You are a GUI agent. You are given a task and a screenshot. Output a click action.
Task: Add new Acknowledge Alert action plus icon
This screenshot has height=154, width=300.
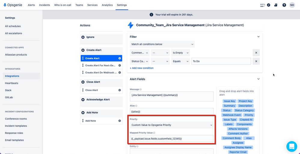pyautogui.click(x=83, y=99)
